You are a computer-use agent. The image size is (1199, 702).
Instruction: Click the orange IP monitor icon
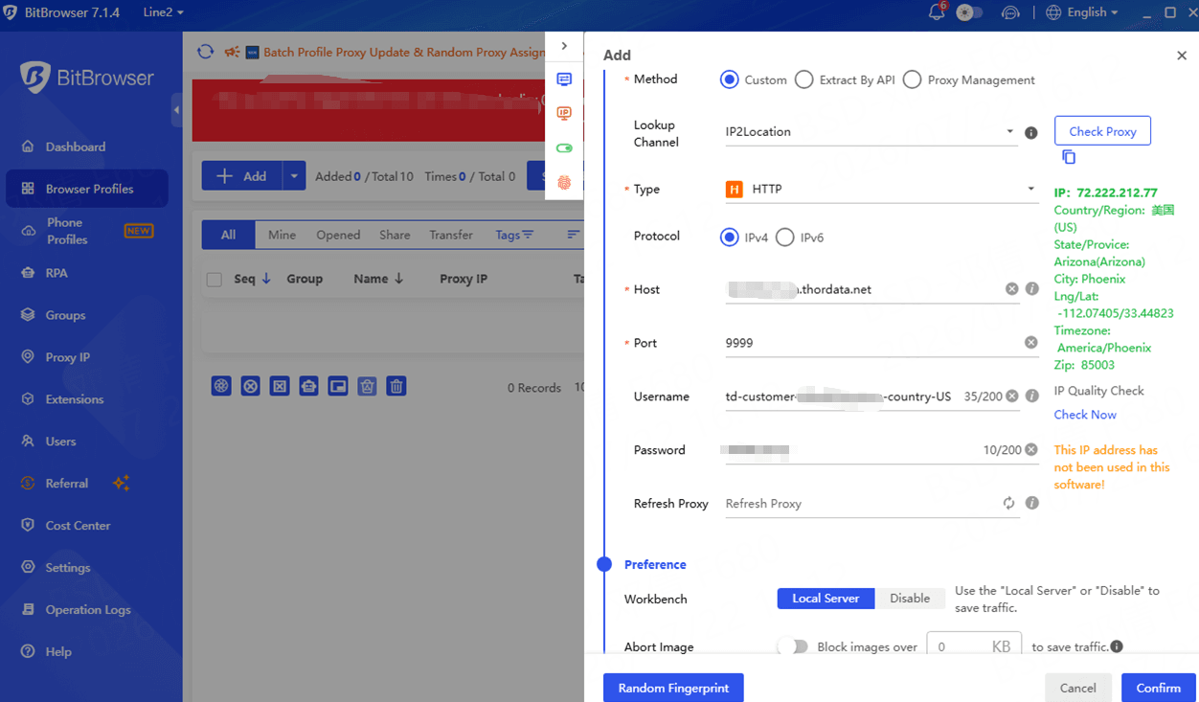(x=564, y=114)
